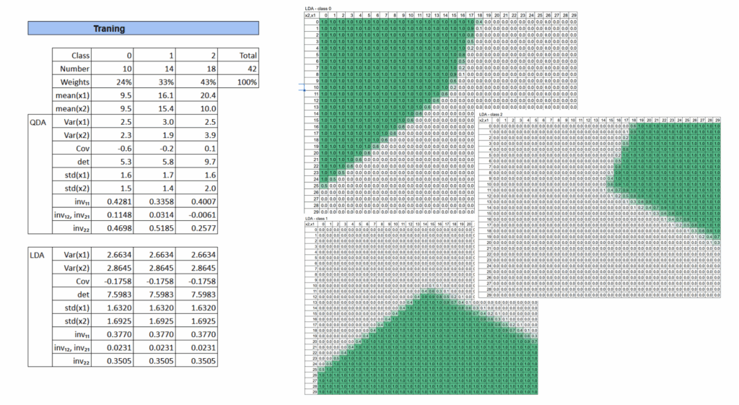Select the 'mean(x1)' row label

coord(71,95)
